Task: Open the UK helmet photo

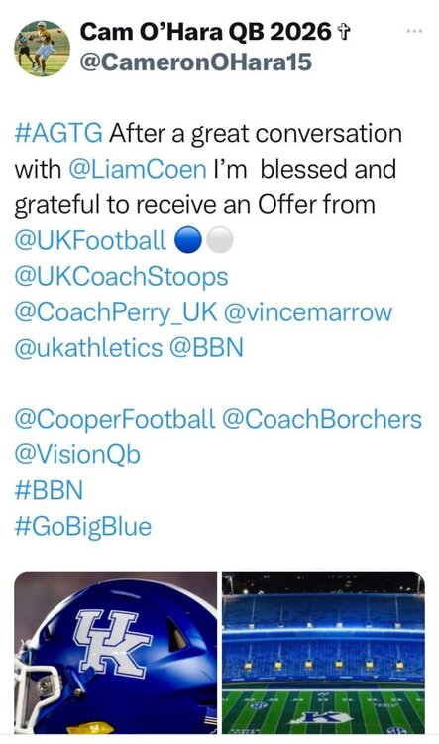Action: [x=116, y=653]
